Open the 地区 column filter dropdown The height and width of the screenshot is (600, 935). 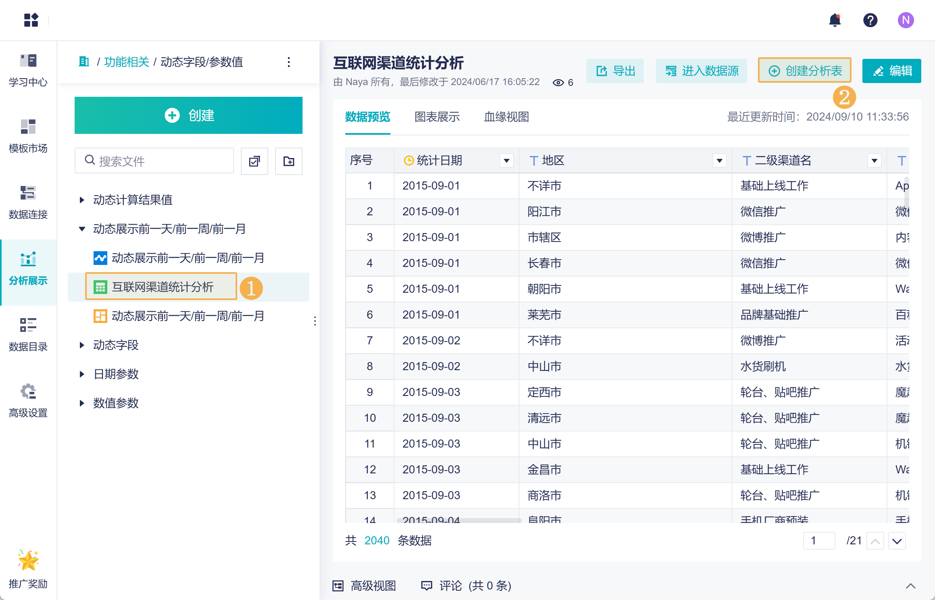pos(719,161)
